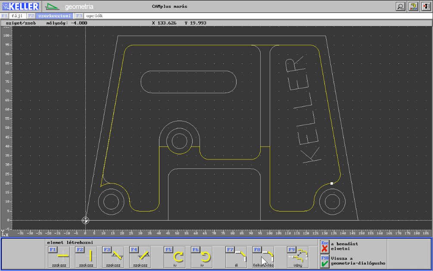Image resolution: width=433 pixels, height=271 pixels.
Task: Click the 'Y 19.993' coordinate readout
Action: pos(196,23)
